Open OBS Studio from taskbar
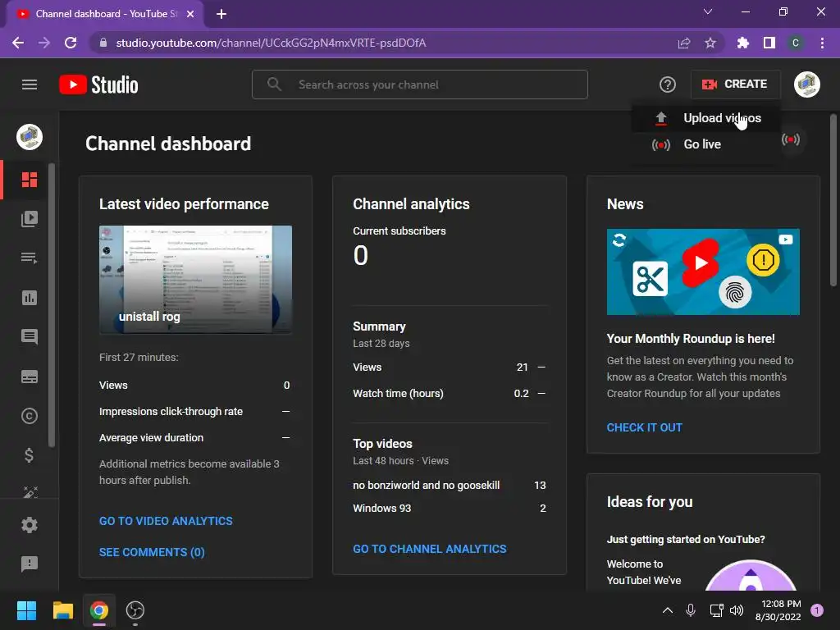 point(135,610)
